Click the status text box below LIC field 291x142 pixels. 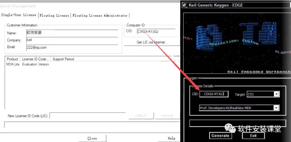92,124
